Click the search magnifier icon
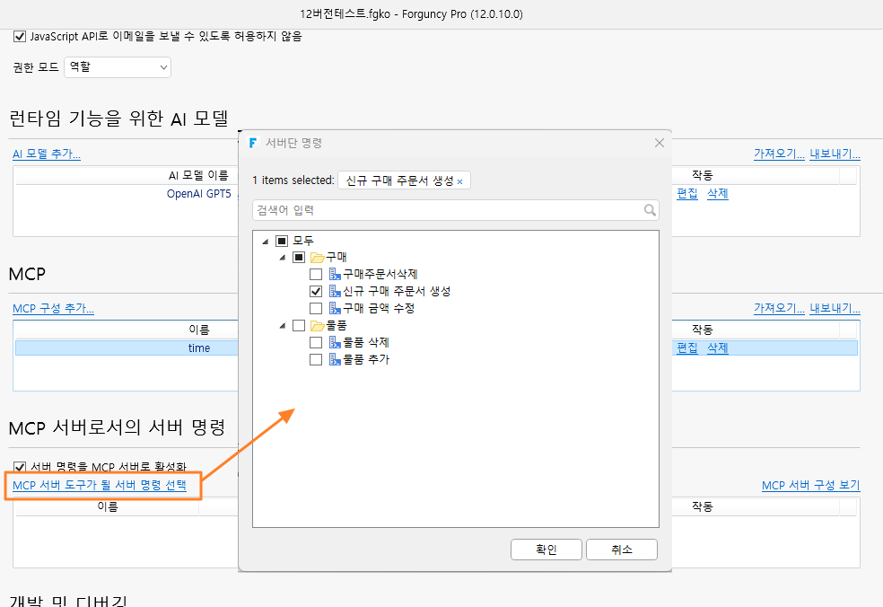The height and width of the screenshot is (607, 883). click(650, 210)
